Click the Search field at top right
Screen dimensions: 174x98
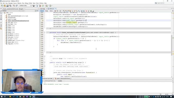[164, 3]
